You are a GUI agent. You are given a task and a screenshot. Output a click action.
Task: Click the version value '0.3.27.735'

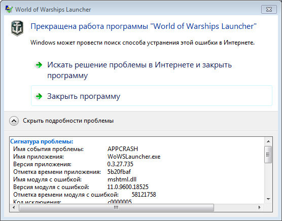(x=120, y=164)
